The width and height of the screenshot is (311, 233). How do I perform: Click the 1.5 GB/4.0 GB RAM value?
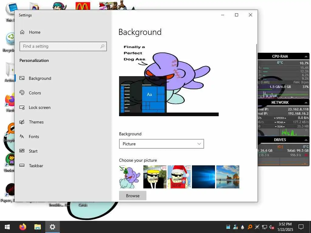coord(280,87)
